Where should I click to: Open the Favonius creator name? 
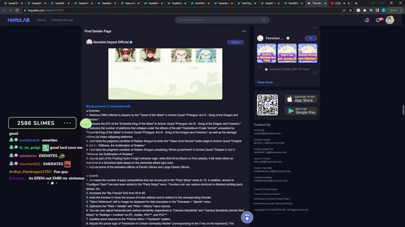click(275, 38)
